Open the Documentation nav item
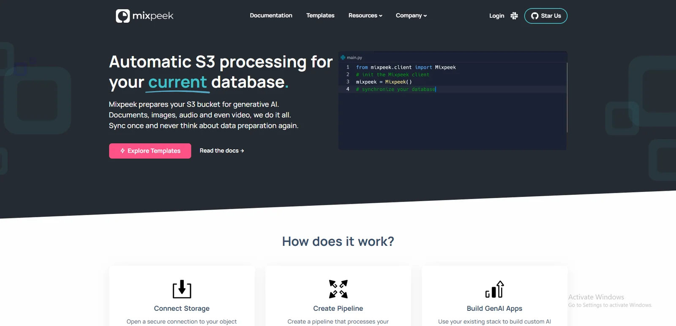This screenshot has height=326, width=676. [x=271, y=16]
